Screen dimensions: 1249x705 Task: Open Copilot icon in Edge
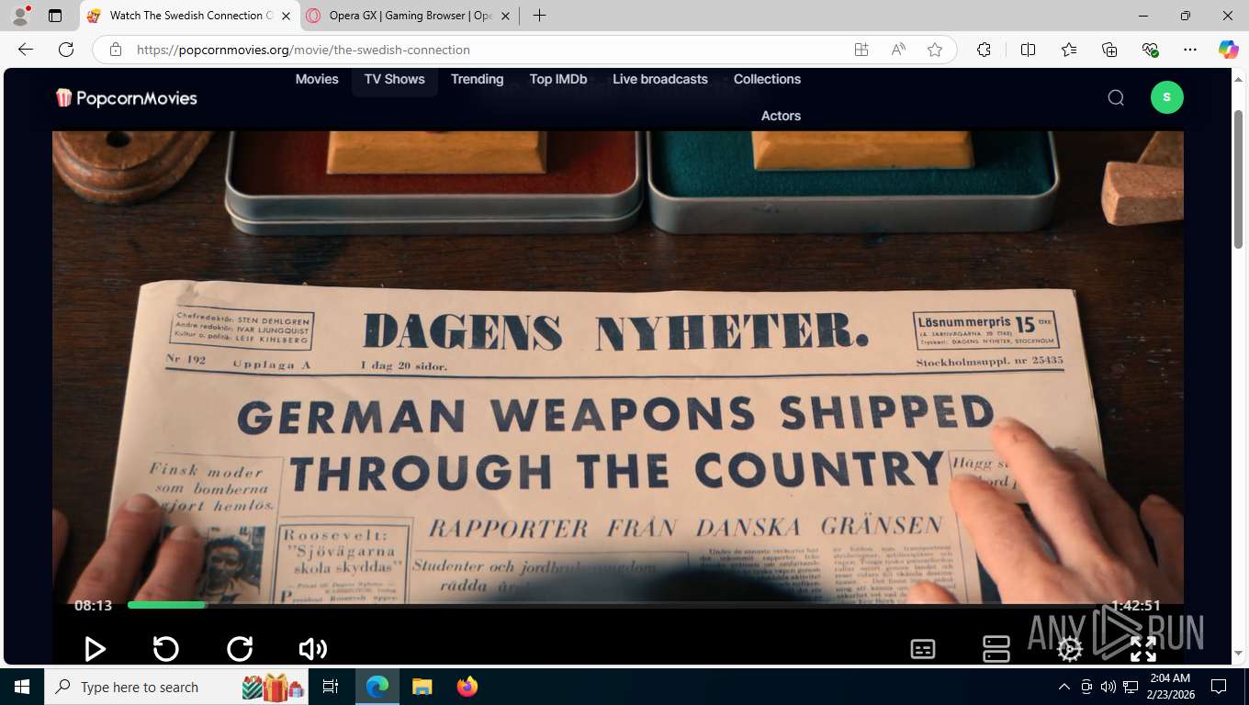tap(1229, 50)
